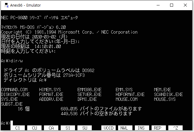Click the REP function key label
The width and height of the screenshot is (194, 132).
point(159,128)
